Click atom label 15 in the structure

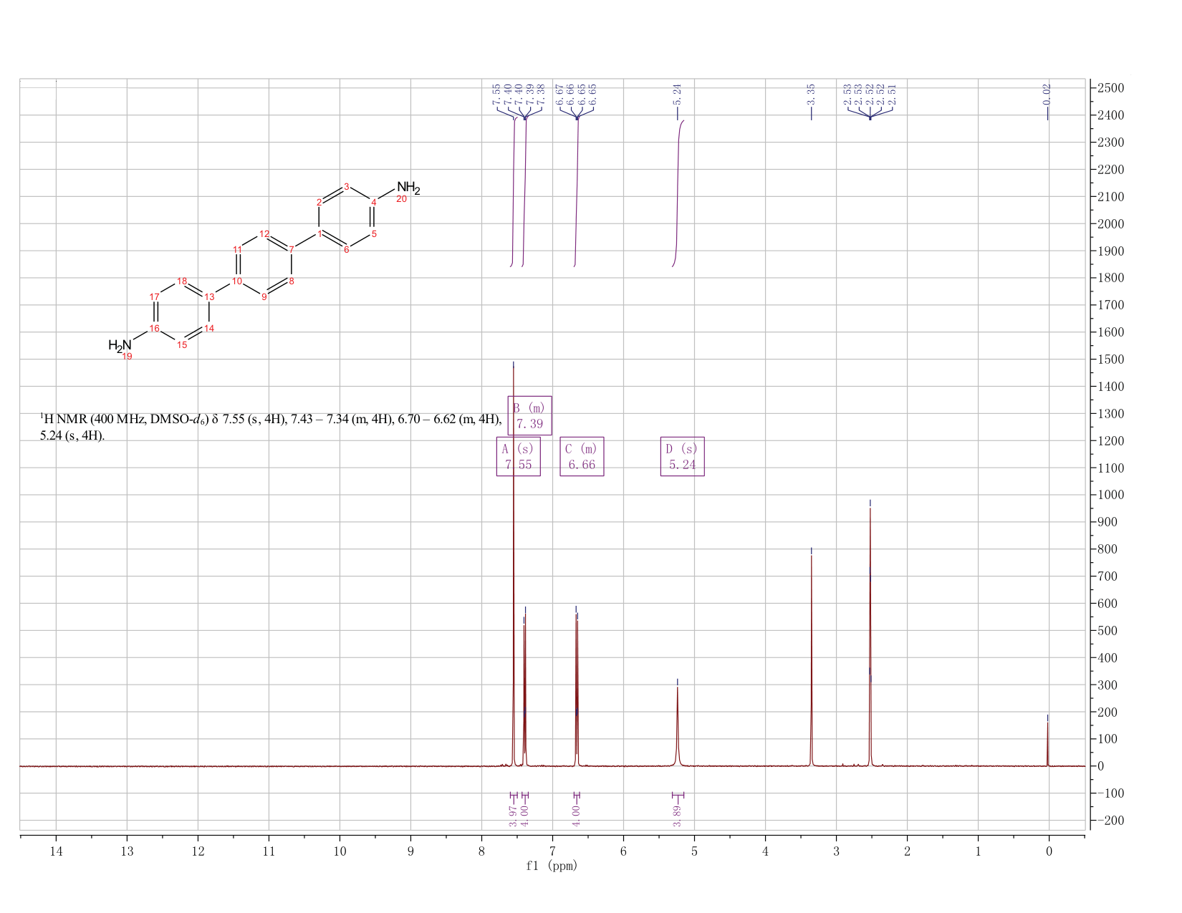[182, 344]
